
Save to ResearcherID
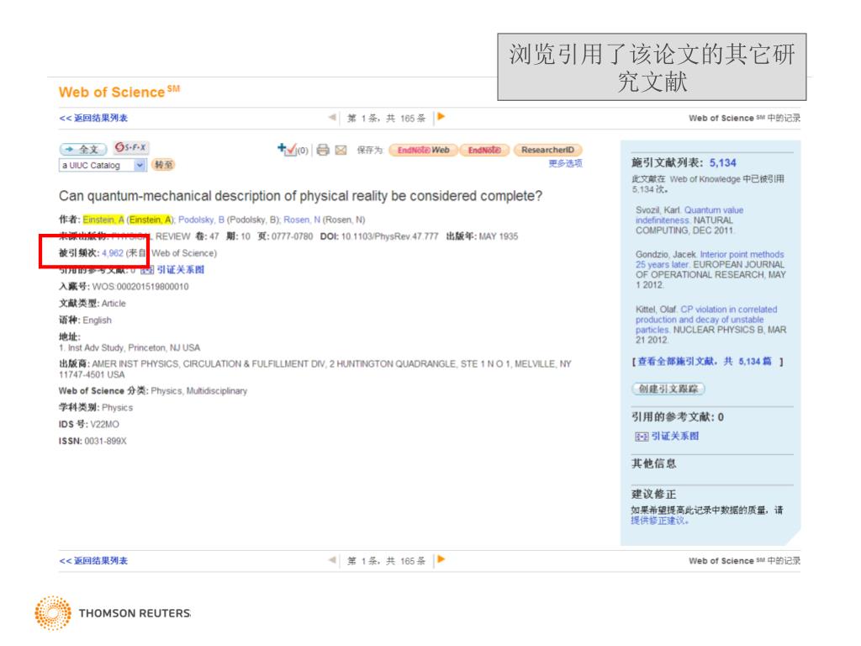pyautogui.click(x=547, y=150)
